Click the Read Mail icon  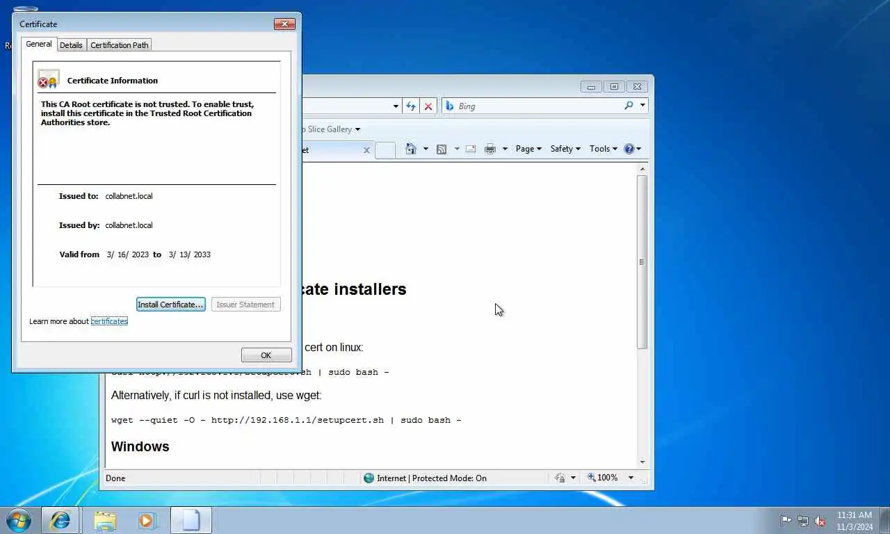[x=471, y=149]
